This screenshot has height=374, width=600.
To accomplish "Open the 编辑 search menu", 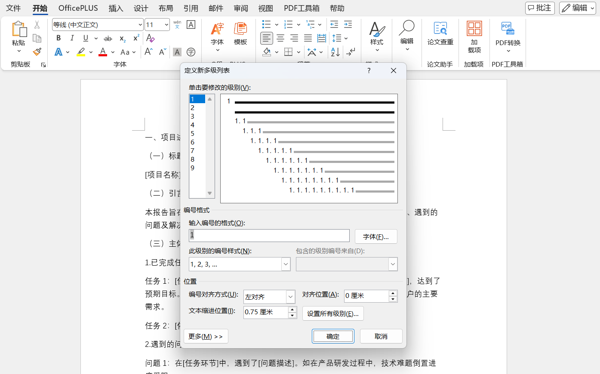I will (407, 36).
